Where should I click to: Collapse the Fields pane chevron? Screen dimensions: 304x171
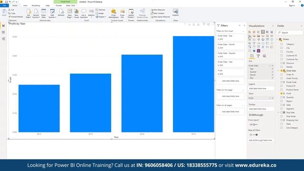(x=302, y=26)
